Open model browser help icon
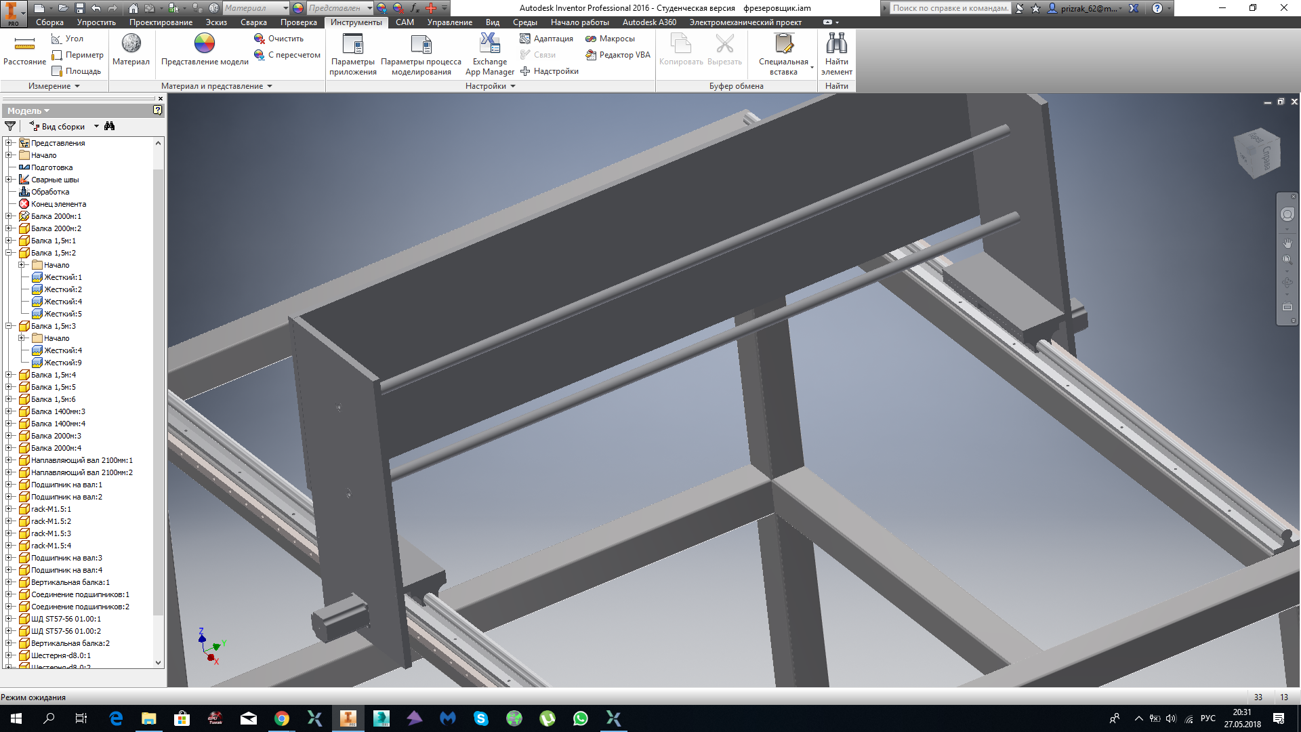The height and width of the screenshot is (732, 1301). pyautogui.click(x=158, y=110)
